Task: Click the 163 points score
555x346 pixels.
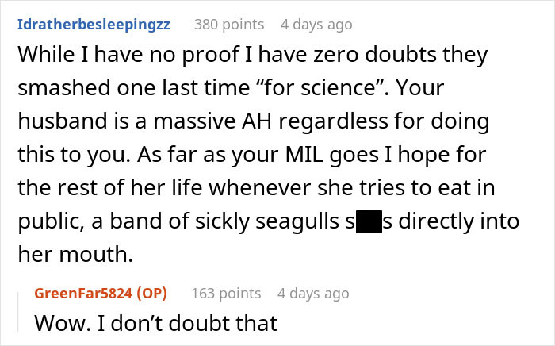Action: (x=226, y=293)
